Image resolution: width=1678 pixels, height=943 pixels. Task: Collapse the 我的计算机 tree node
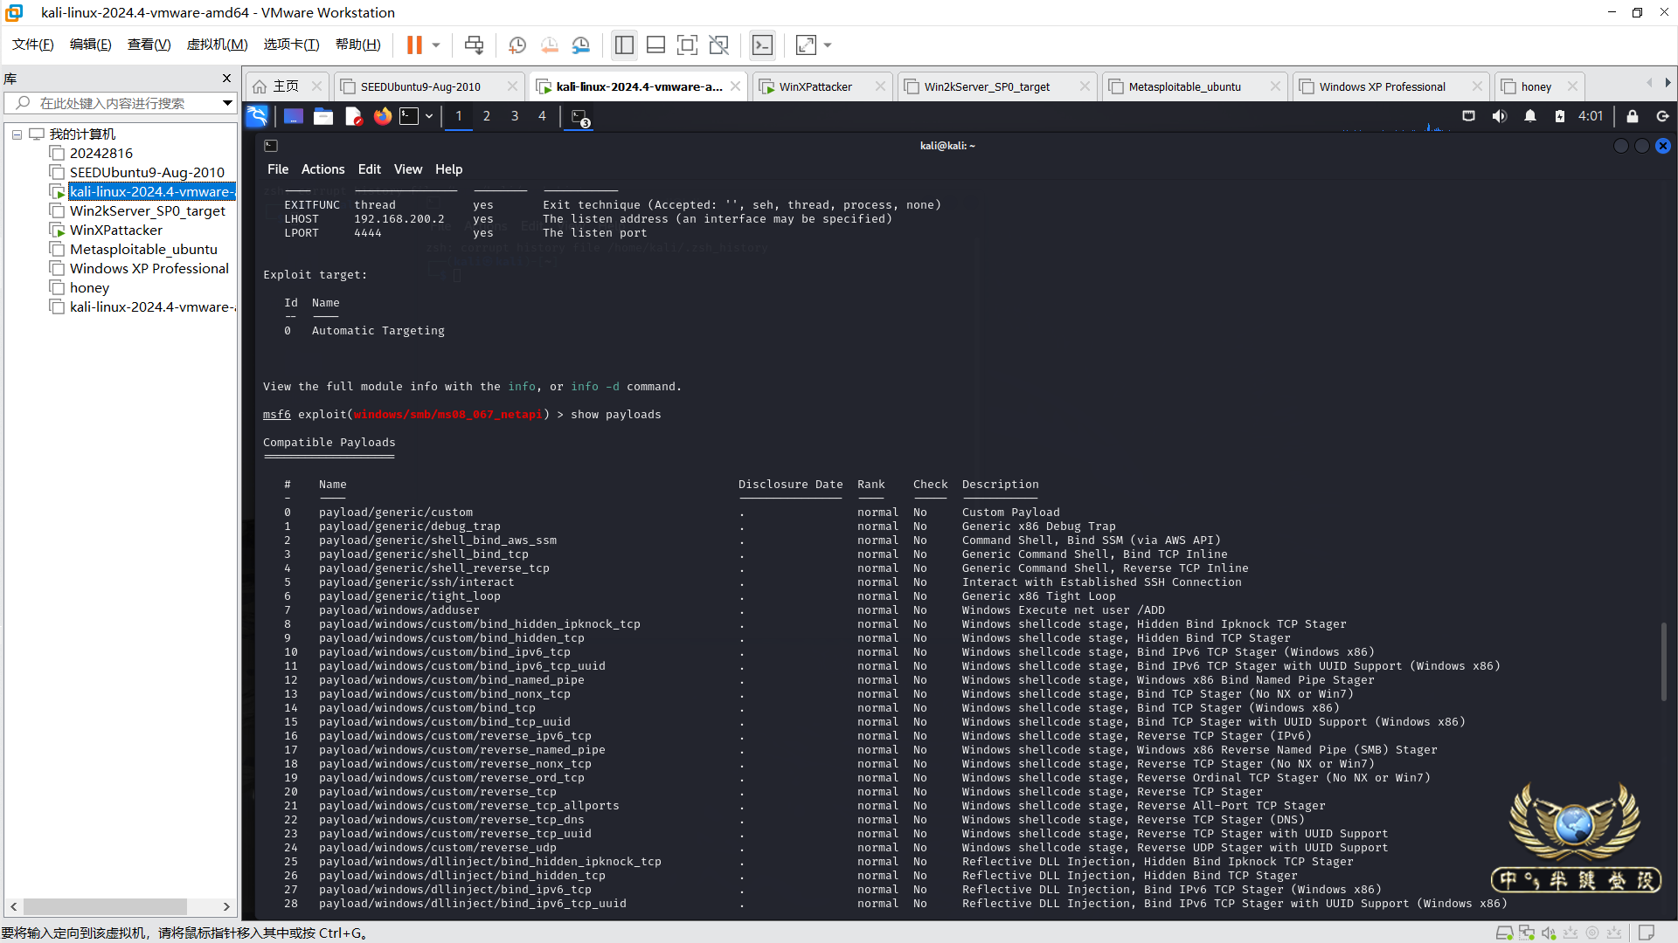pyautogui.click(x=17, y=134)
